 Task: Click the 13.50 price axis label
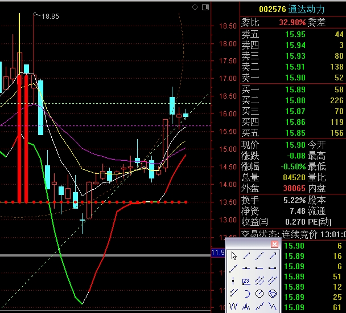coord(228,202)
